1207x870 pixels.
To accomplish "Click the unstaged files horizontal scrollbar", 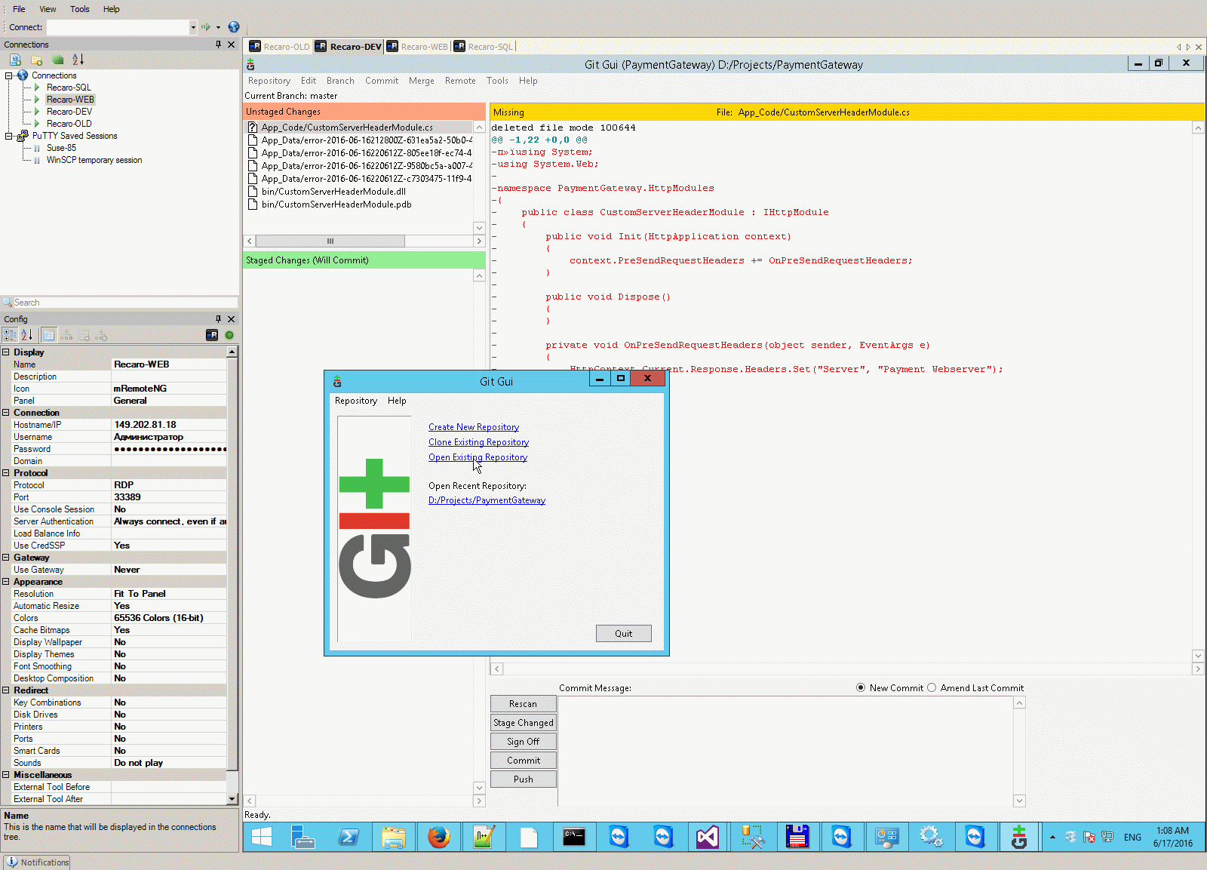I will pyautogui.click(x=330, y=241).
